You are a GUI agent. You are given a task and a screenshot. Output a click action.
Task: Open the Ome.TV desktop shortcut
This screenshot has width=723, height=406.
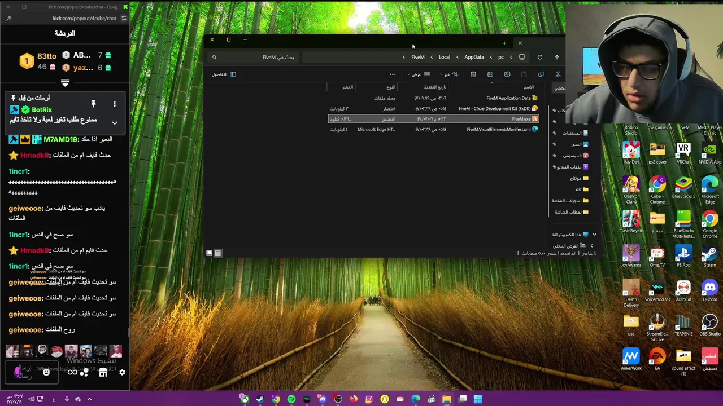point(657,257)
